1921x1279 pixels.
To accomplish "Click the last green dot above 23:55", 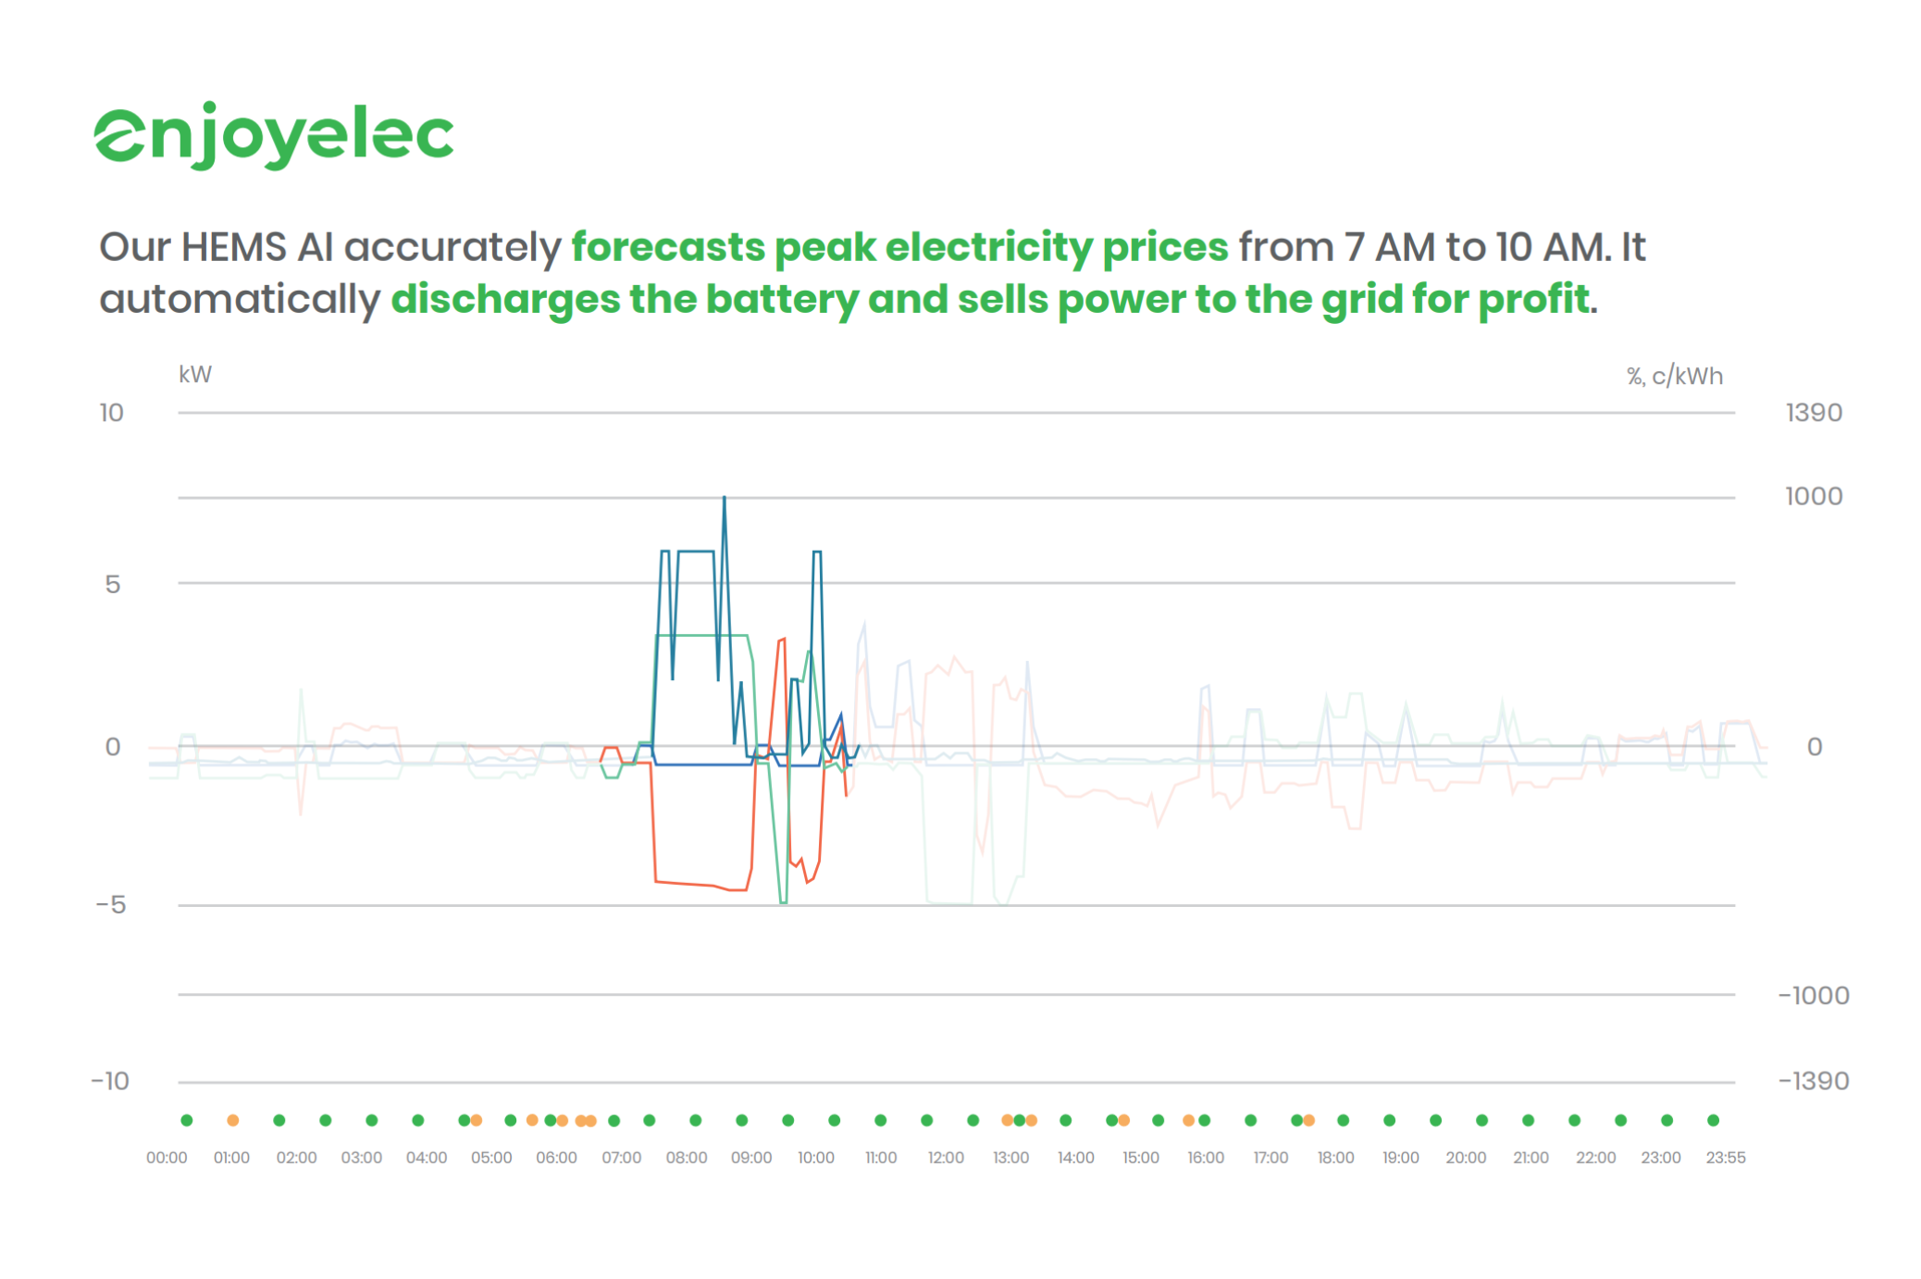I will tap(1713, 1120).
